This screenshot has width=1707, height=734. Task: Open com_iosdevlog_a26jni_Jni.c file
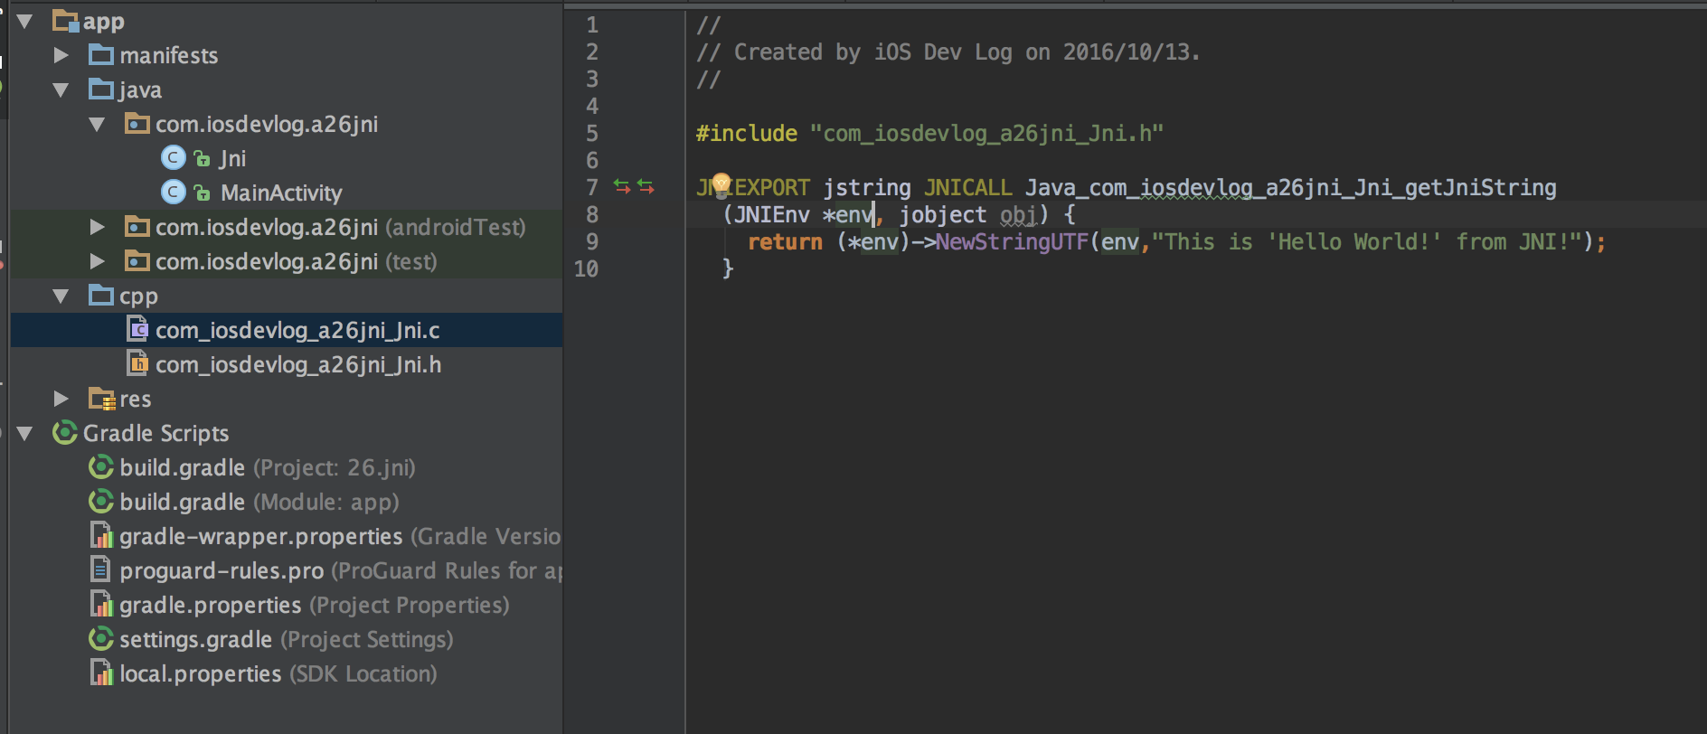click(x=297, y=330)
